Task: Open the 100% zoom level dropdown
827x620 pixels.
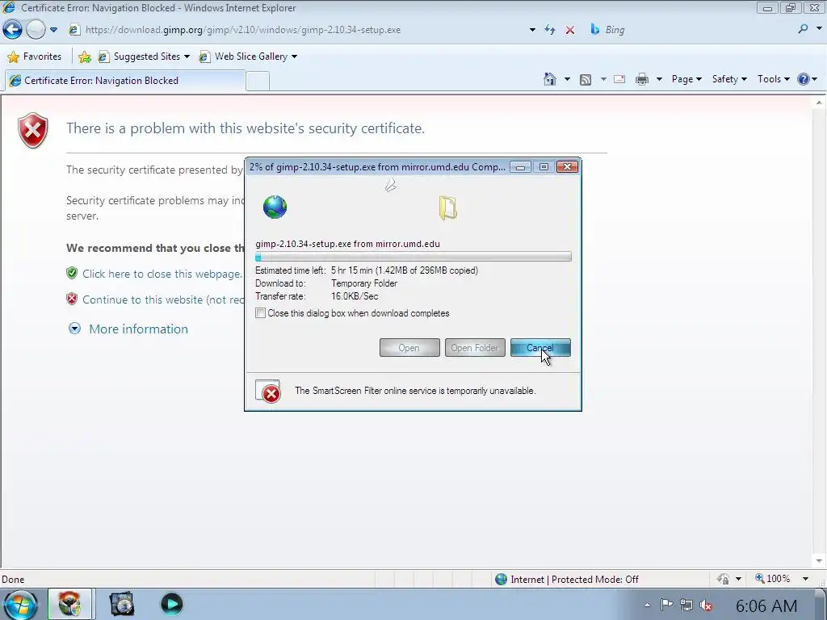Action: [x=805, y=579]
